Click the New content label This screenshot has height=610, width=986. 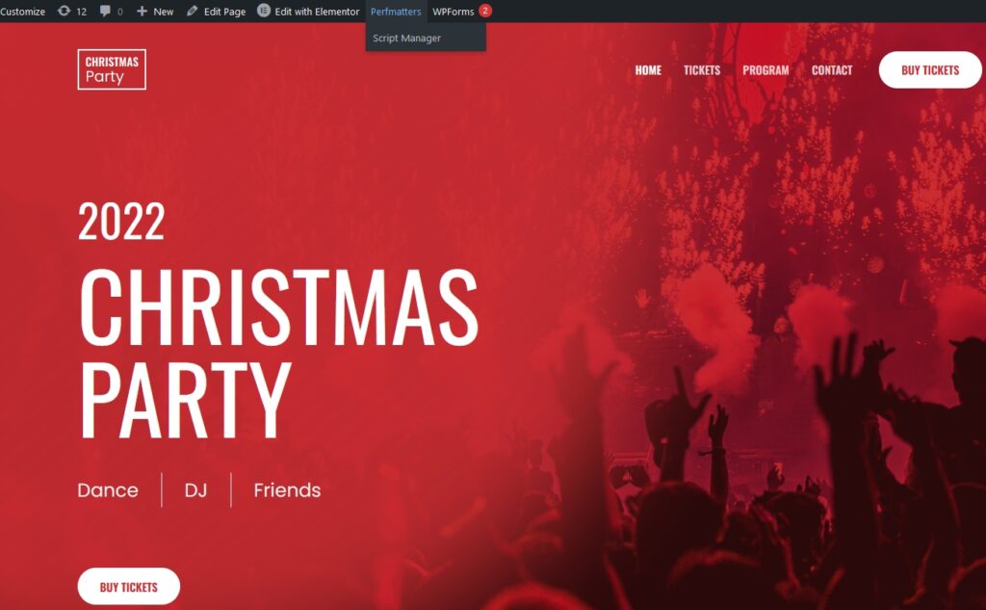click(x=164, y=12)
